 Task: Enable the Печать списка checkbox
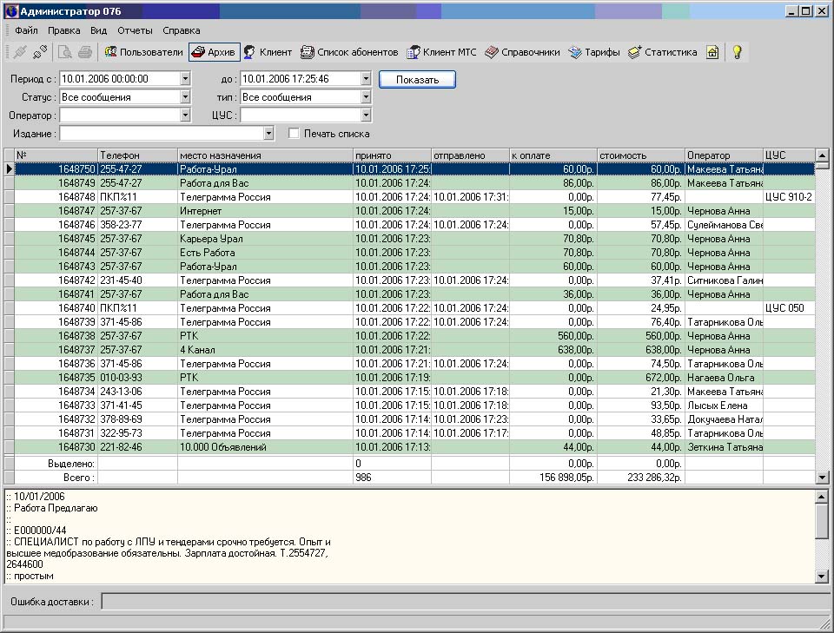(x=295, y=134)
